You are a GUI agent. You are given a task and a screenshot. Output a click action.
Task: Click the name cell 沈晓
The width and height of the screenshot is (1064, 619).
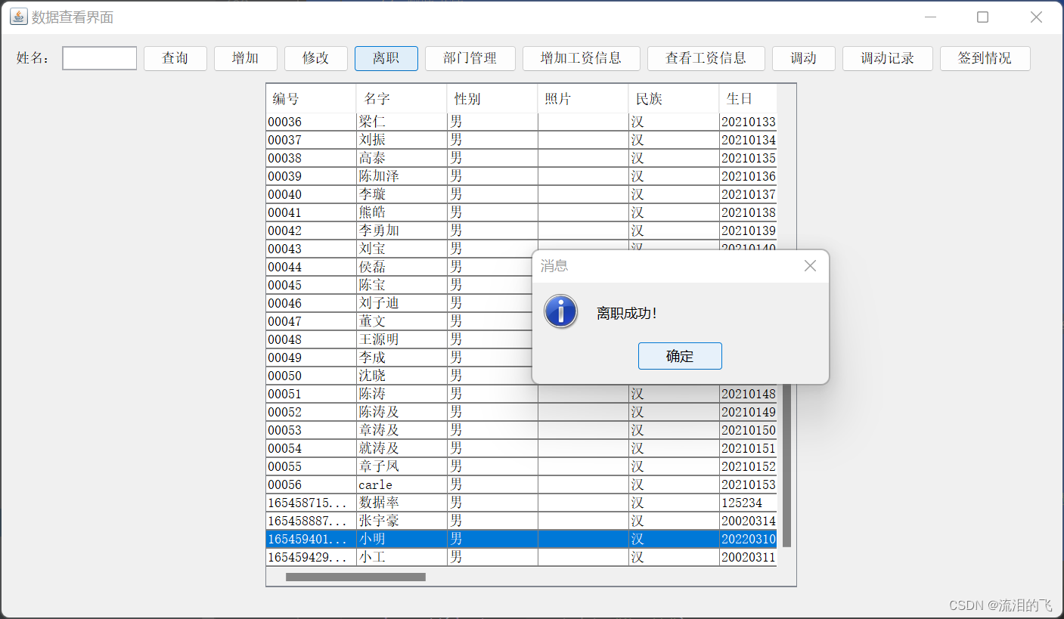tap(402, 376)
